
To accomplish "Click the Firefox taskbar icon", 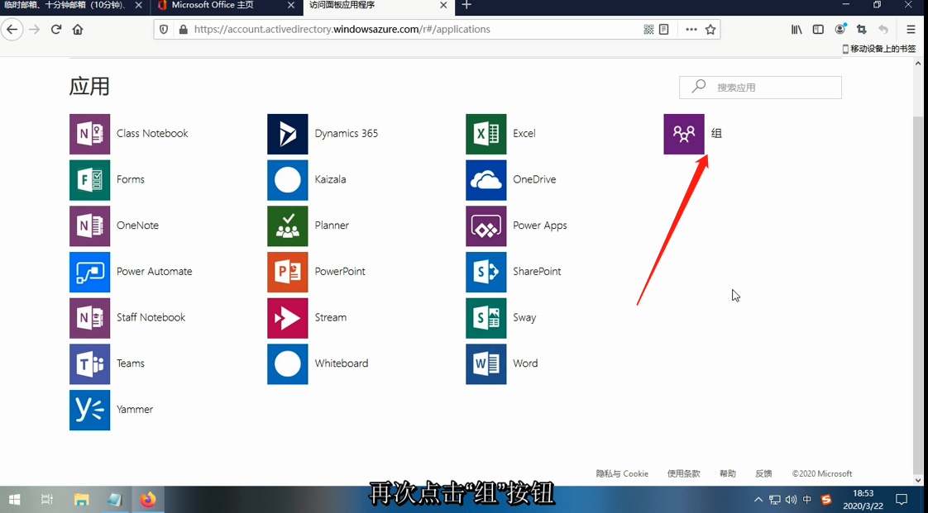I will tap(147, 500).
